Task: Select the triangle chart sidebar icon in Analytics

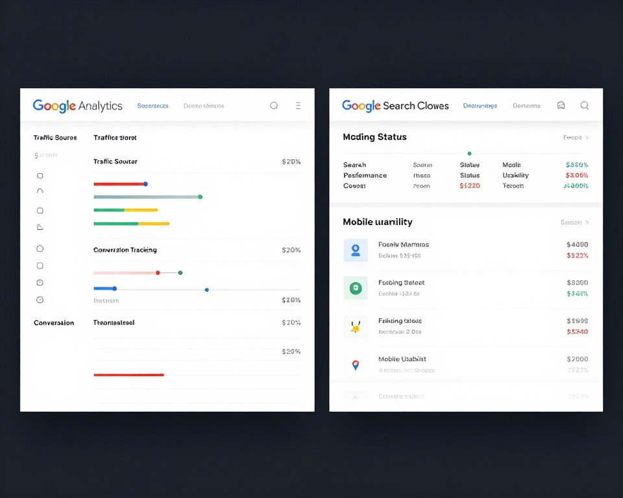Action: pyautogui.click(x=40, y=227)
